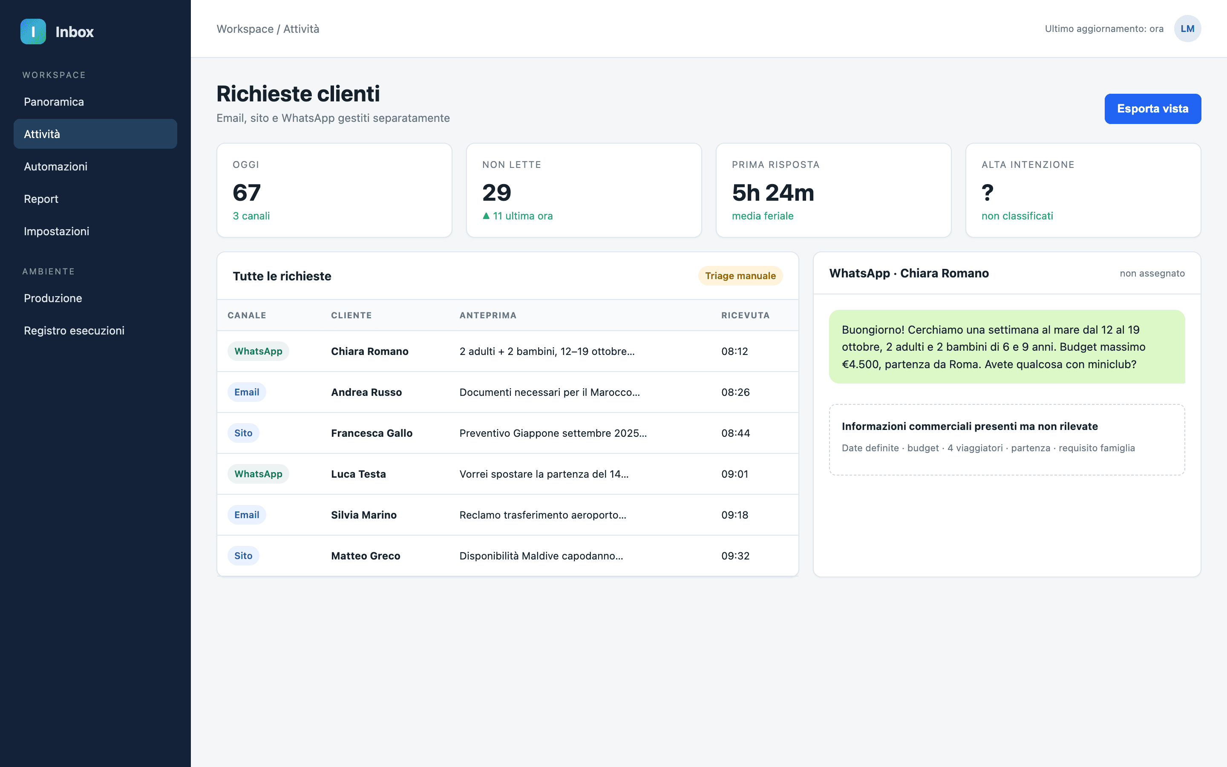Click received time 09:32
Viewport: 1227px width, 767px height.
click(x=735, y=556)
